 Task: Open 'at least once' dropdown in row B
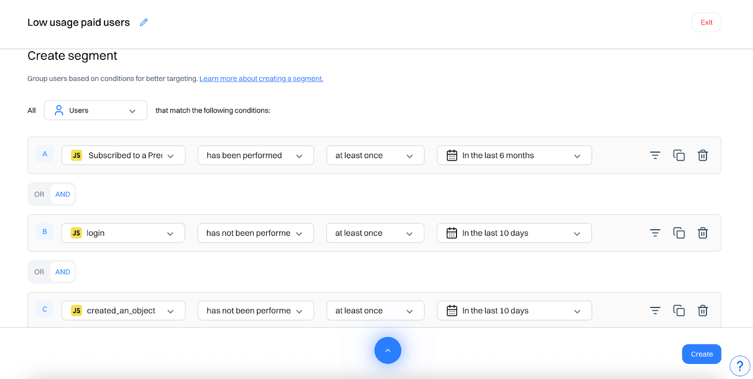pos(375,233)
